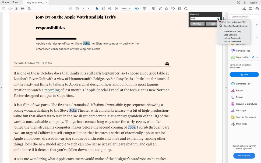
Task: Click the edit tag icon beside the trash
Action: coord(173,9)
